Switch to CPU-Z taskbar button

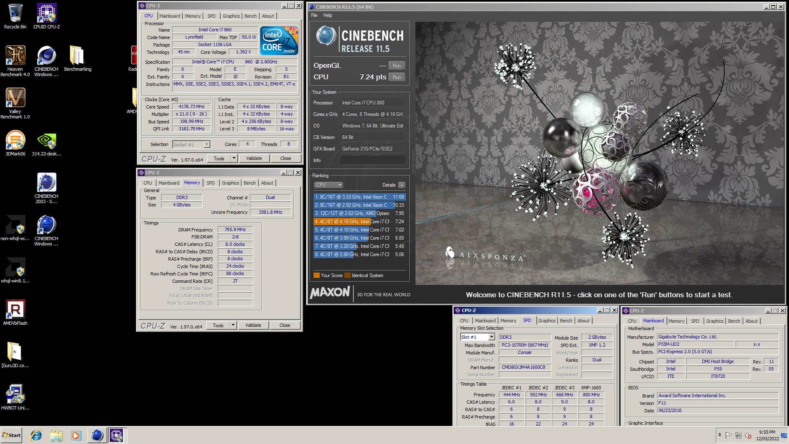pos(116,435)
